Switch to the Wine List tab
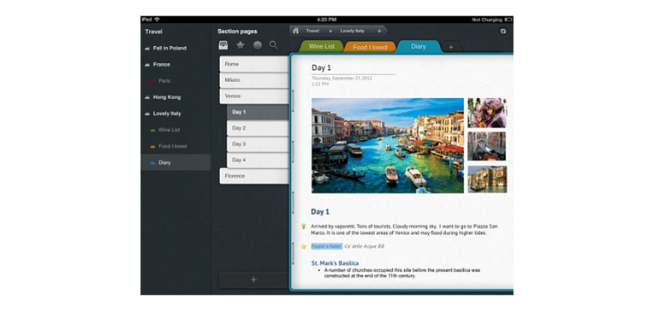Image resolution: width=654 pixels, height=311 pixels. point(322,47)
